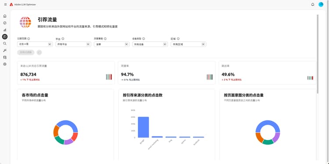
Task: Click the round reset filters icon button
Action: point(39,52)
